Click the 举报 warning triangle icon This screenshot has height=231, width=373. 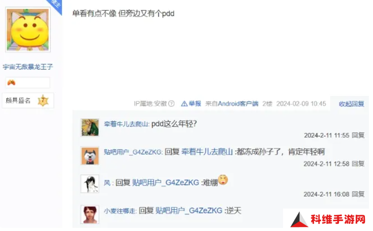[x=184, y=104]
